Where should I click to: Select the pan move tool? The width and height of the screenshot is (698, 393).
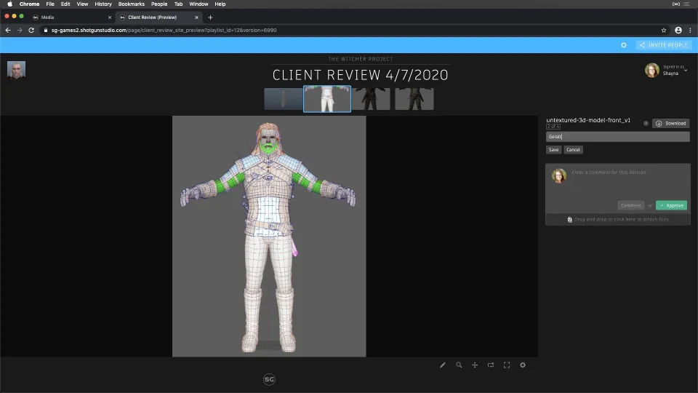coord(475,365)
